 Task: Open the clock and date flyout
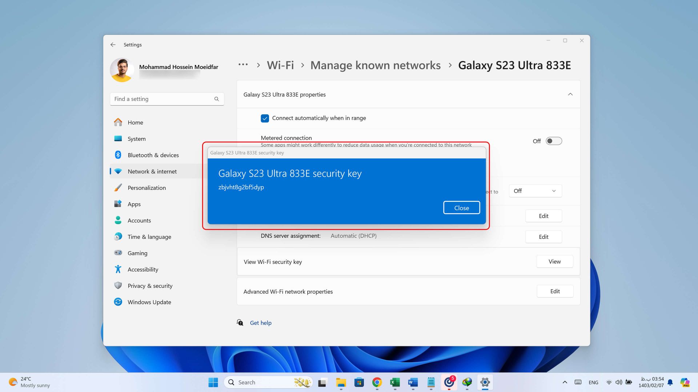(x=651, y=382)
